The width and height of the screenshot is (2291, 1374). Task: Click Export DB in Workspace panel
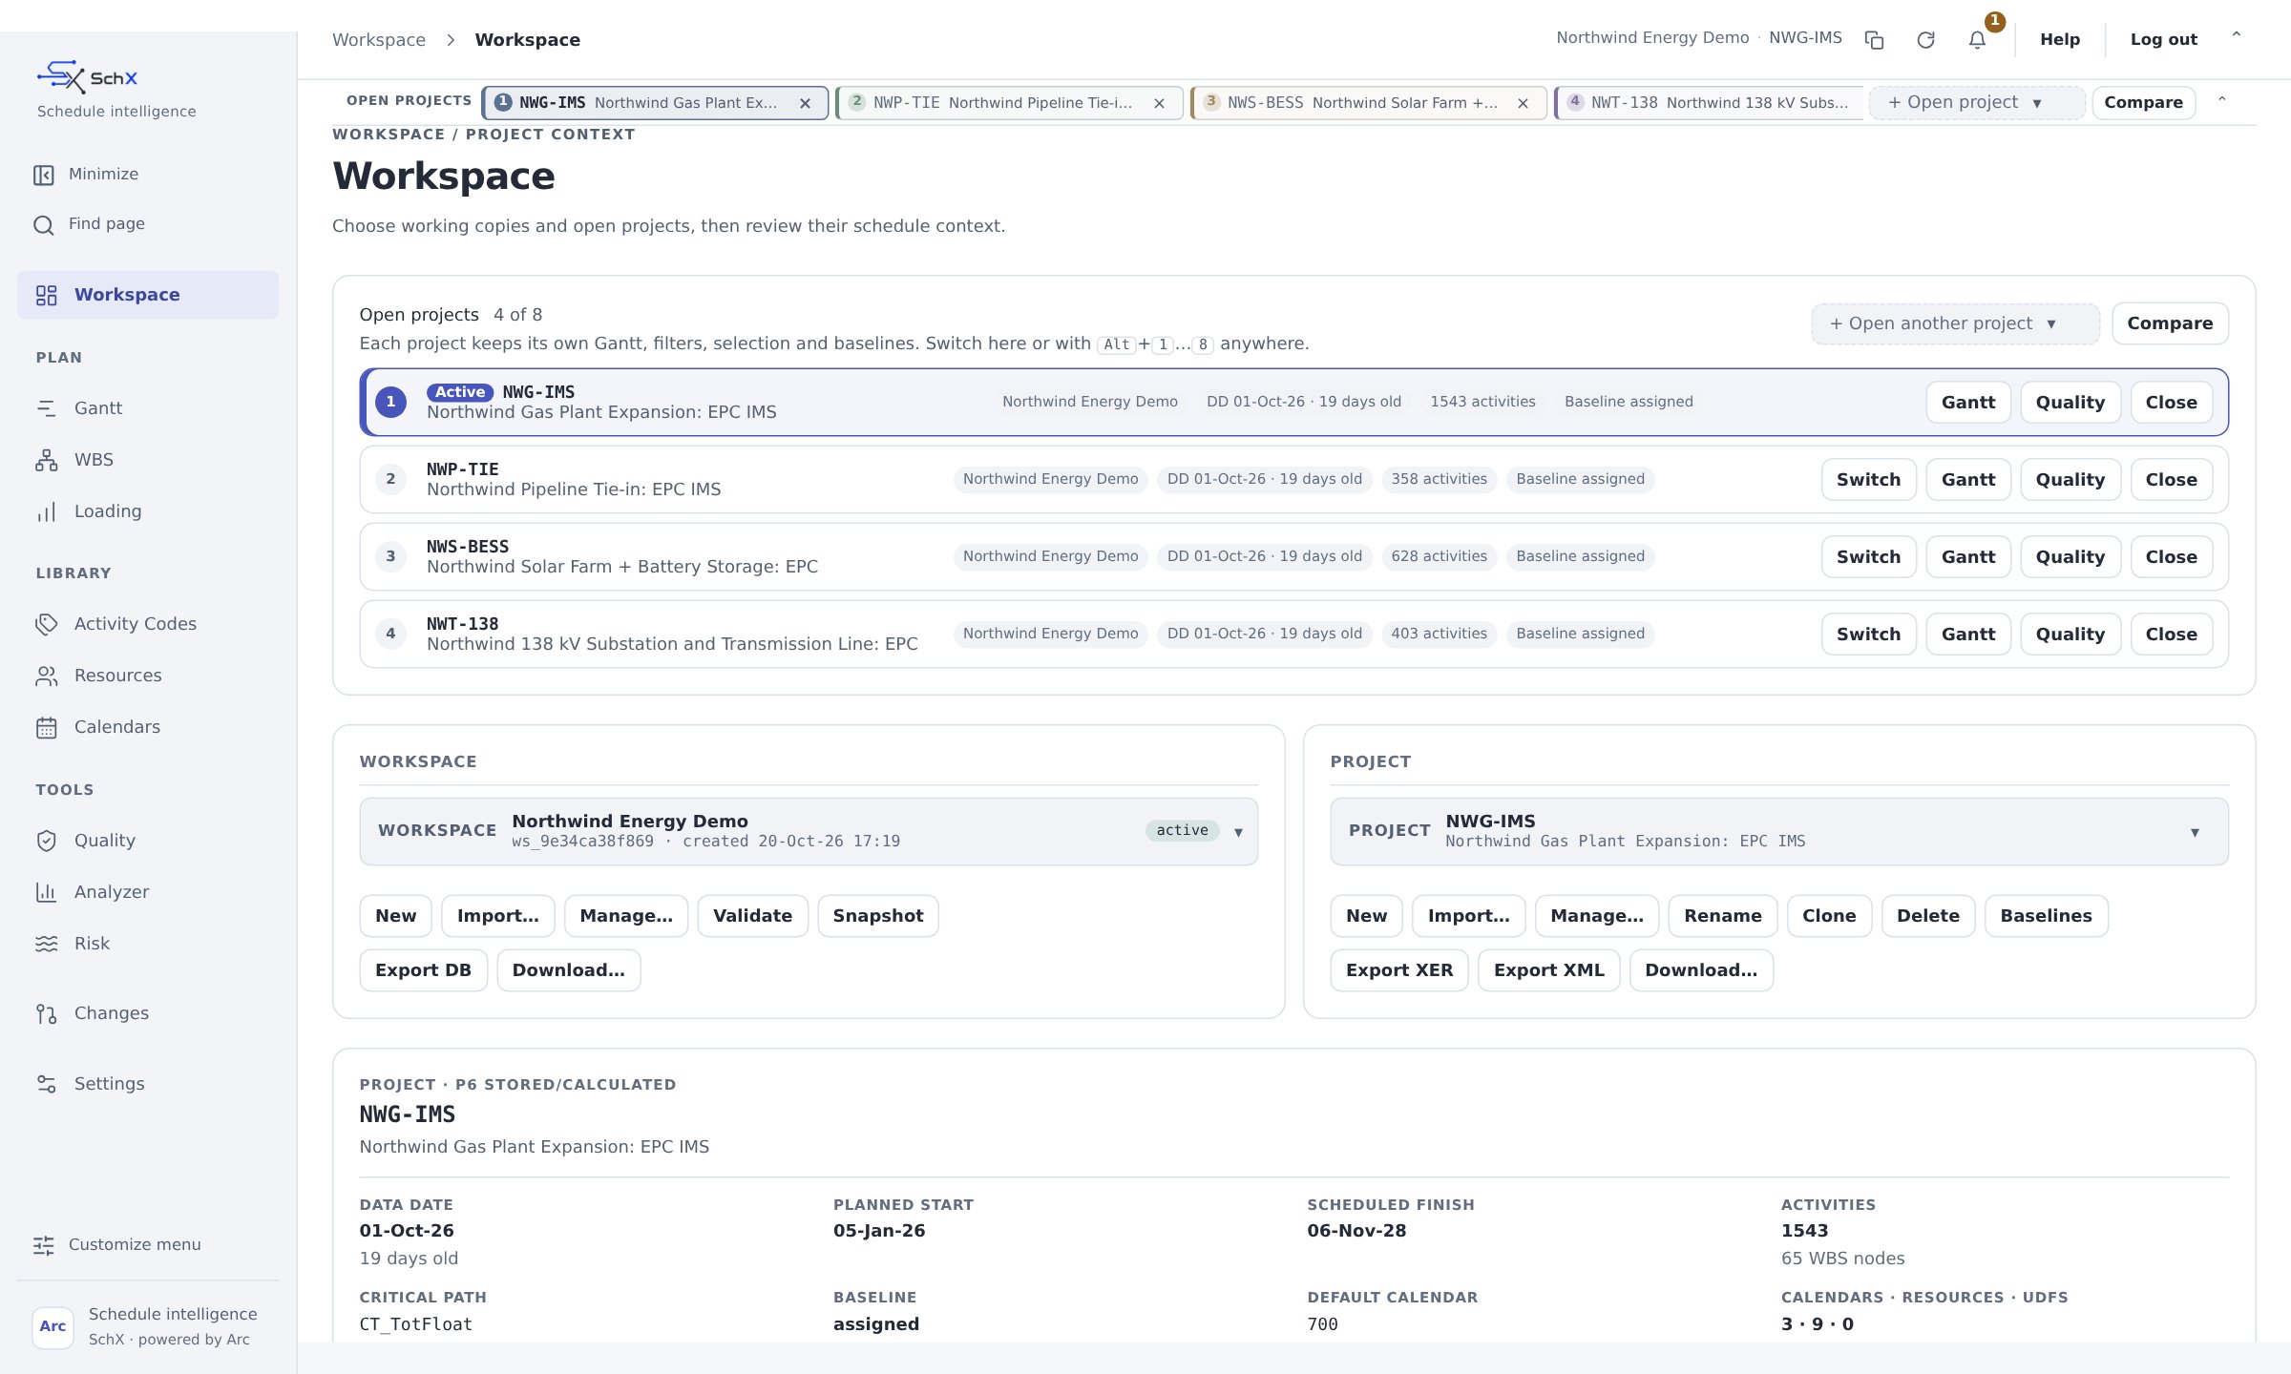click(423, 970)
